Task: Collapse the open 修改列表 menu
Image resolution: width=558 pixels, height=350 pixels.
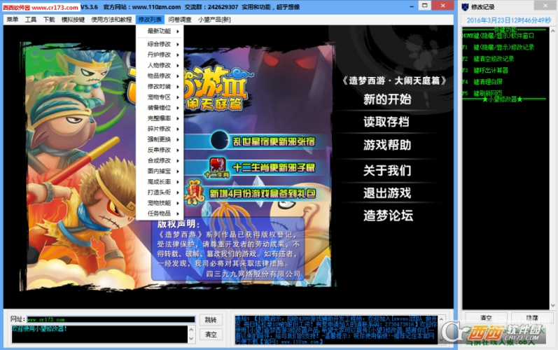Action: point(150,20)
